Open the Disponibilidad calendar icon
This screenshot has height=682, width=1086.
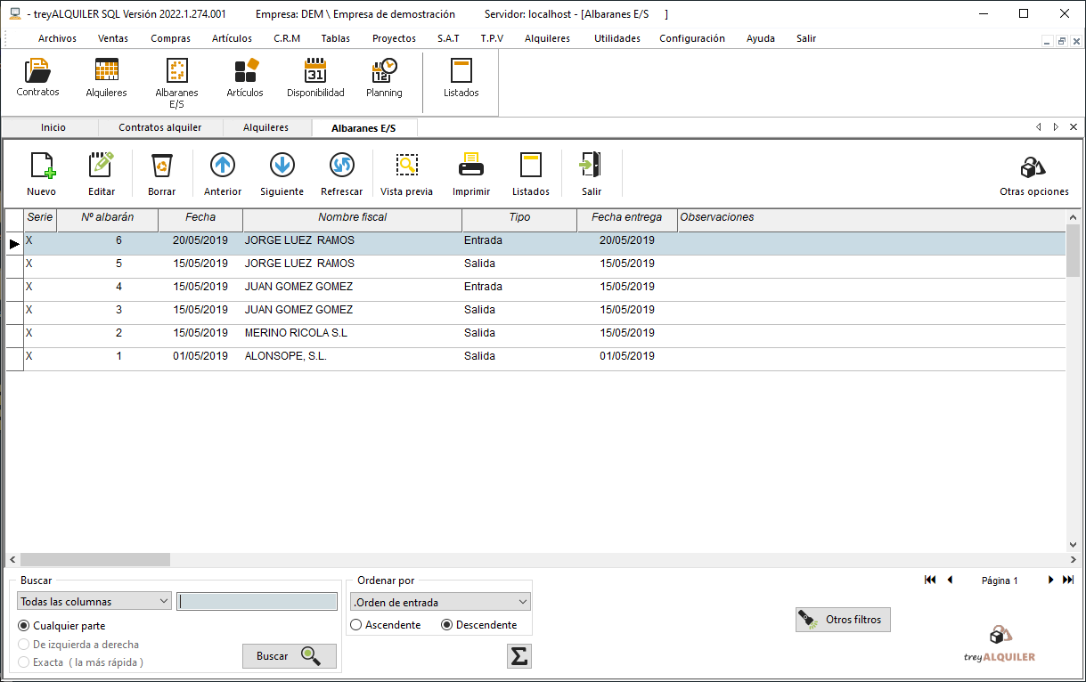pyautogui.click(x=315, y=78)
